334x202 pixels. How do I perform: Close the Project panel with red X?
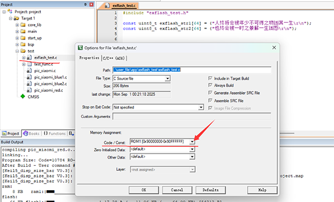tap(91, 4)
